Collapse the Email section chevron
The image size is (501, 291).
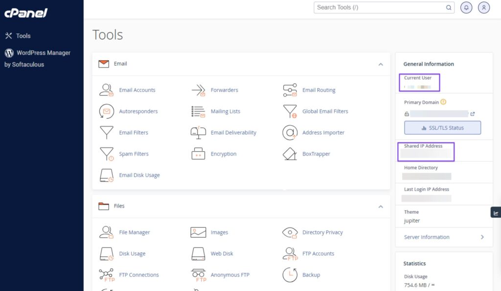381,64
